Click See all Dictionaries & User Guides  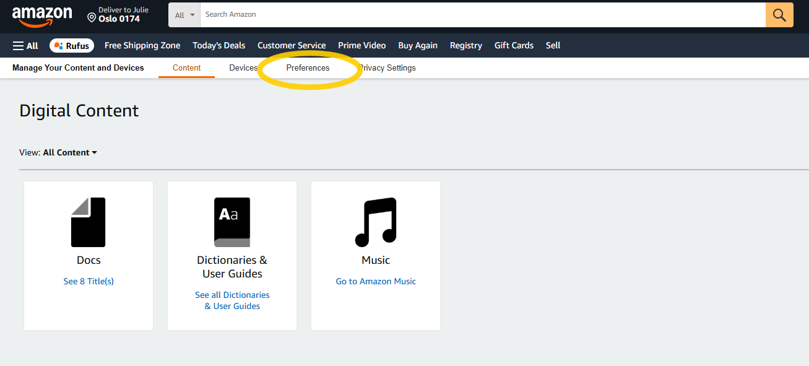pos(232,300)
